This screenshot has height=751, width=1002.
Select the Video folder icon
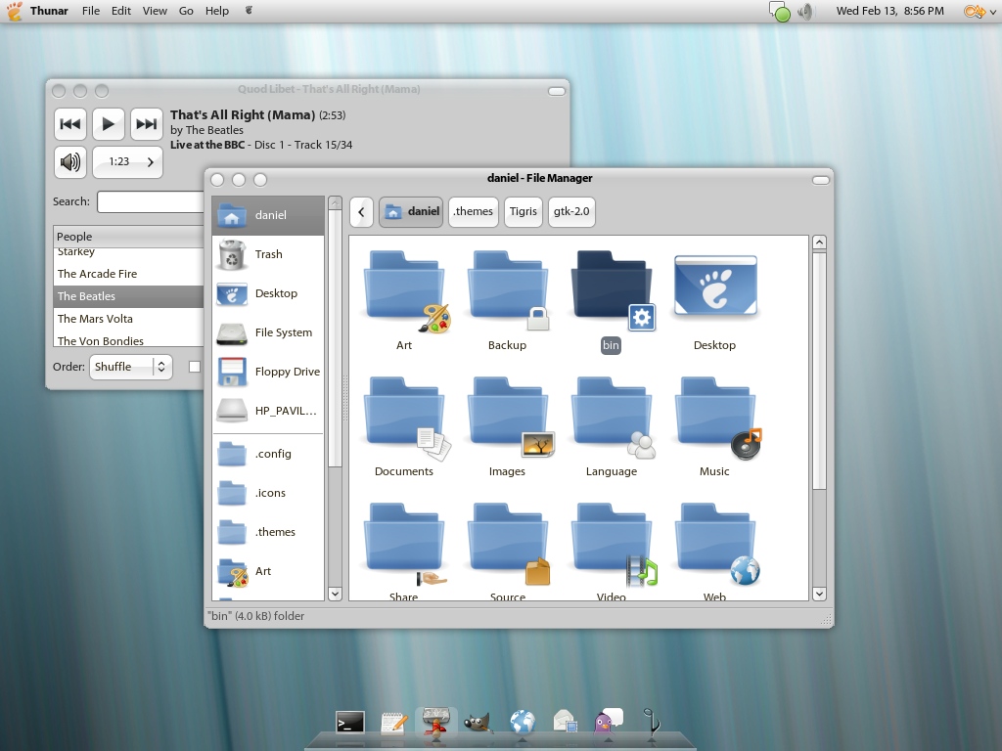coord(613,544)
